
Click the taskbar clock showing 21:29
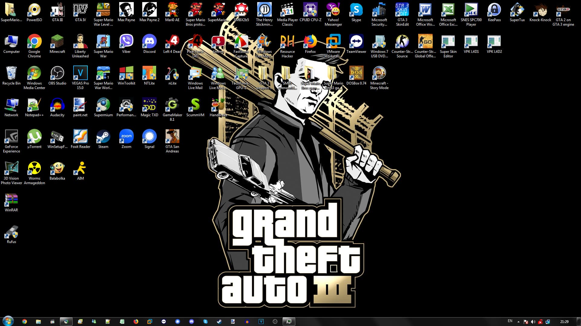(x=564, y=322)
